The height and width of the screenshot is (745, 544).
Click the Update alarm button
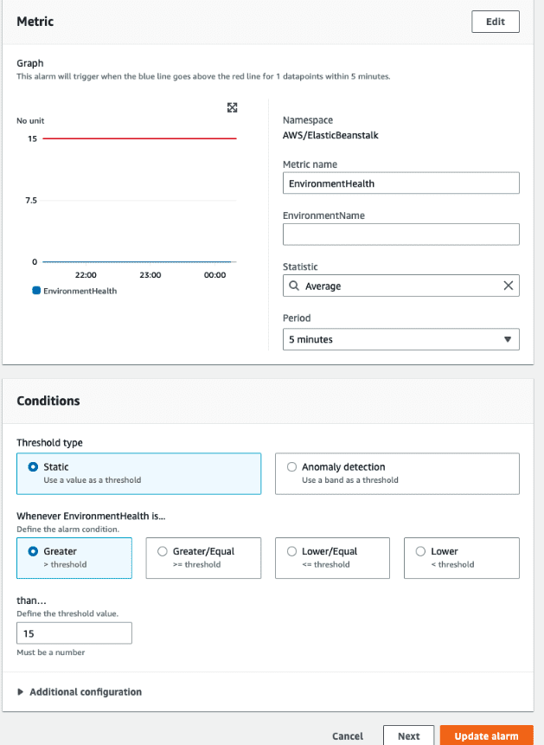487,735
